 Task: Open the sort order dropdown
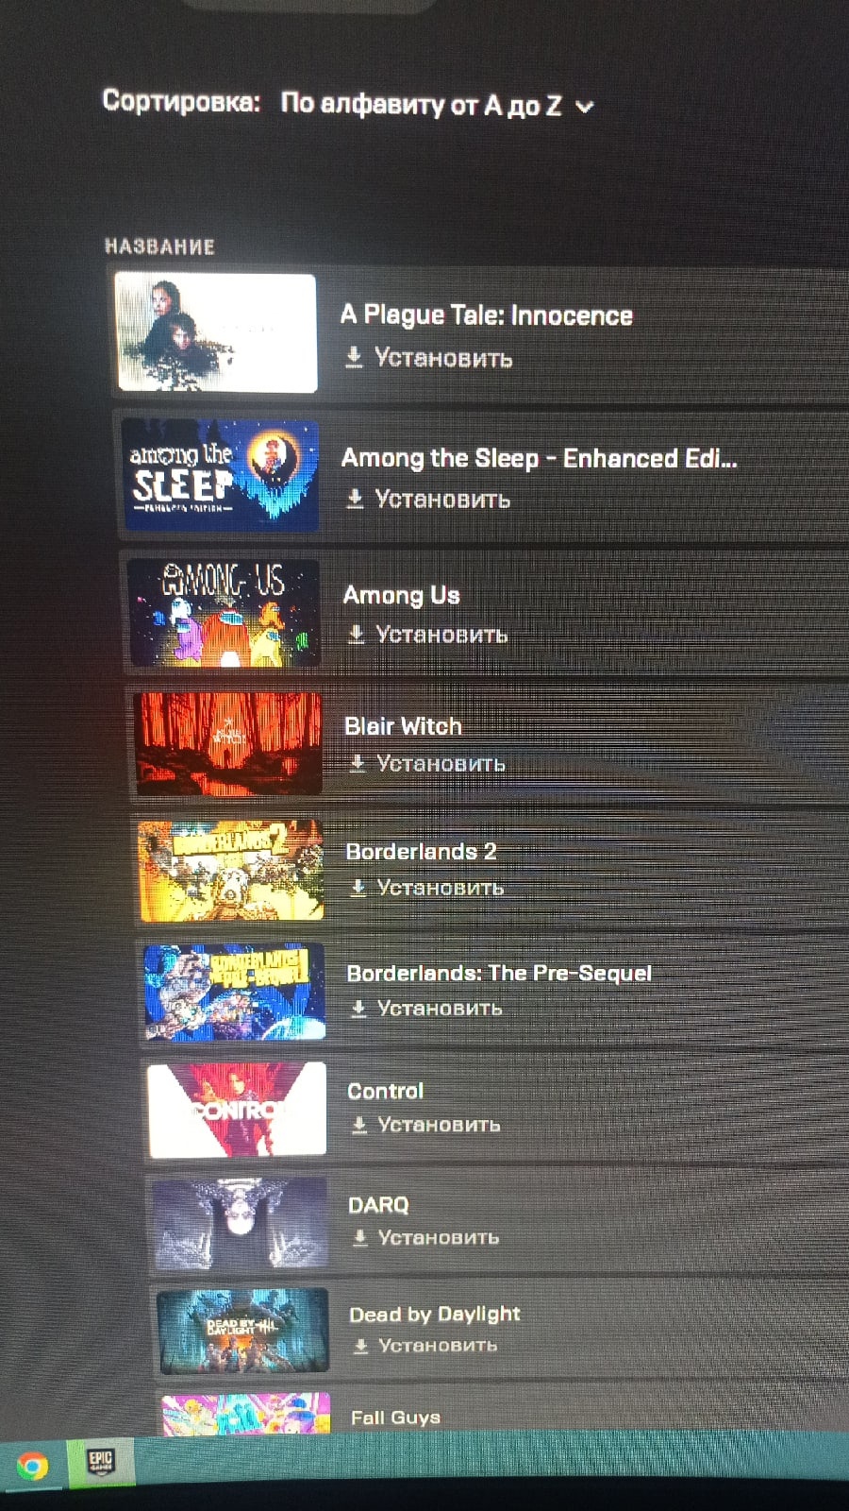click(x=437, y=104)
